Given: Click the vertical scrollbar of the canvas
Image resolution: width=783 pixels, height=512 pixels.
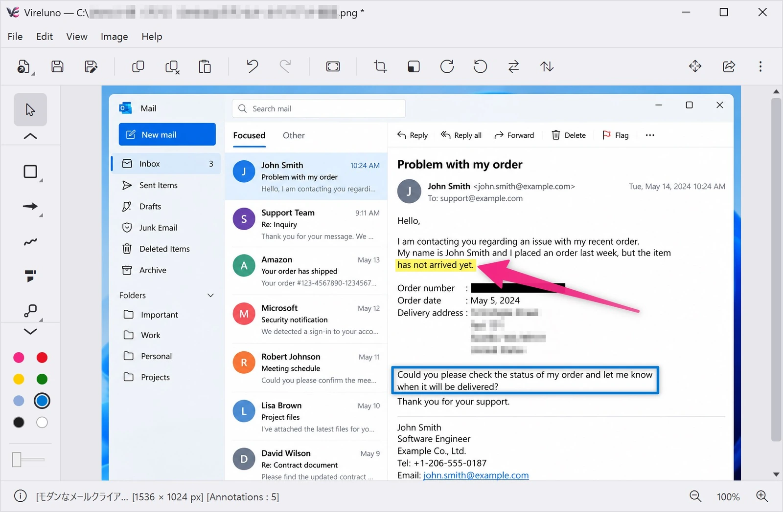Looking at the screenshot, I should pos(776,269).
